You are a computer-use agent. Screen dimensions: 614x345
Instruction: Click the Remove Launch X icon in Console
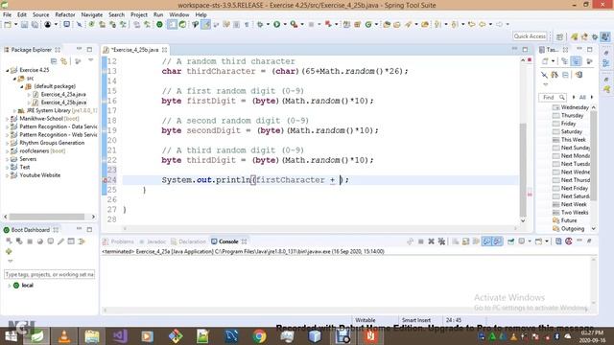click(x=431, y=241)
